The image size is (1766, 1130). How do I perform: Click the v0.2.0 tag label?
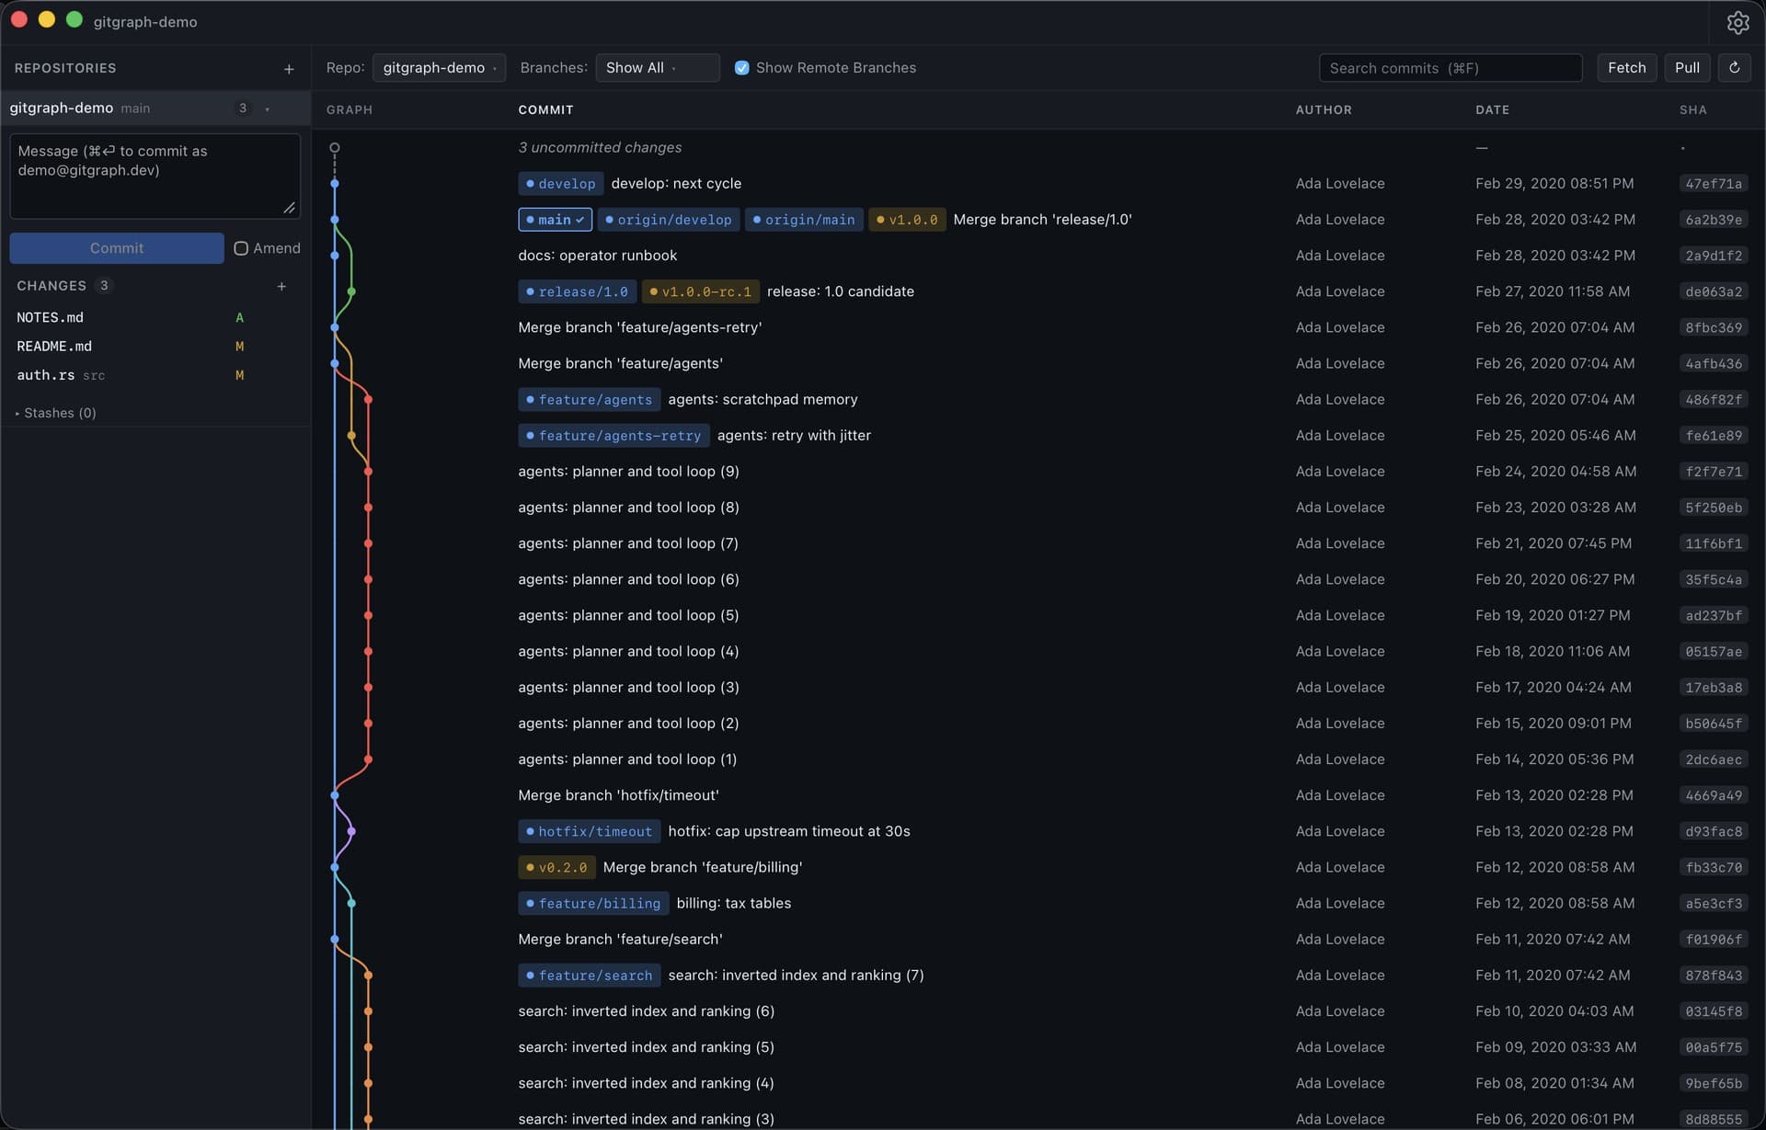(556, 867)
